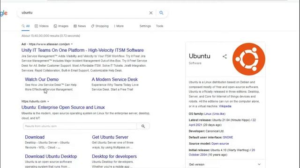The width and height of the screenshot is (300, 168).
Task: Open the Videos tab
Action: pos(42,26)
